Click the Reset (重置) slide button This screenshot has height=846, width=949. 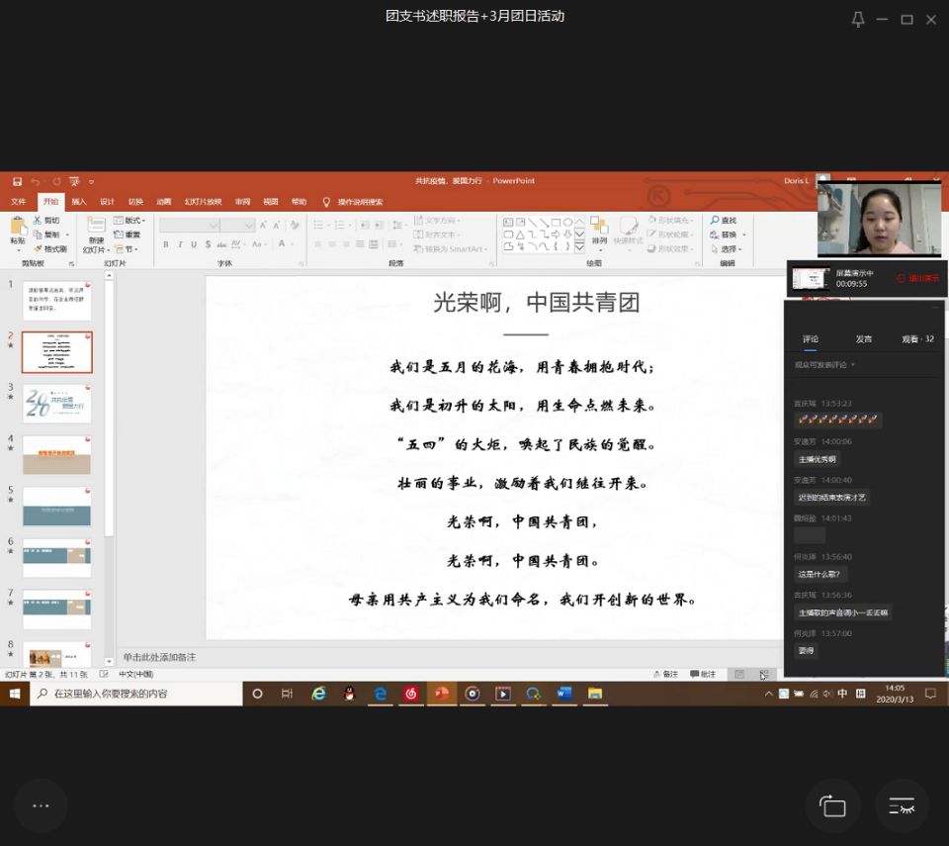coord(127,235)
